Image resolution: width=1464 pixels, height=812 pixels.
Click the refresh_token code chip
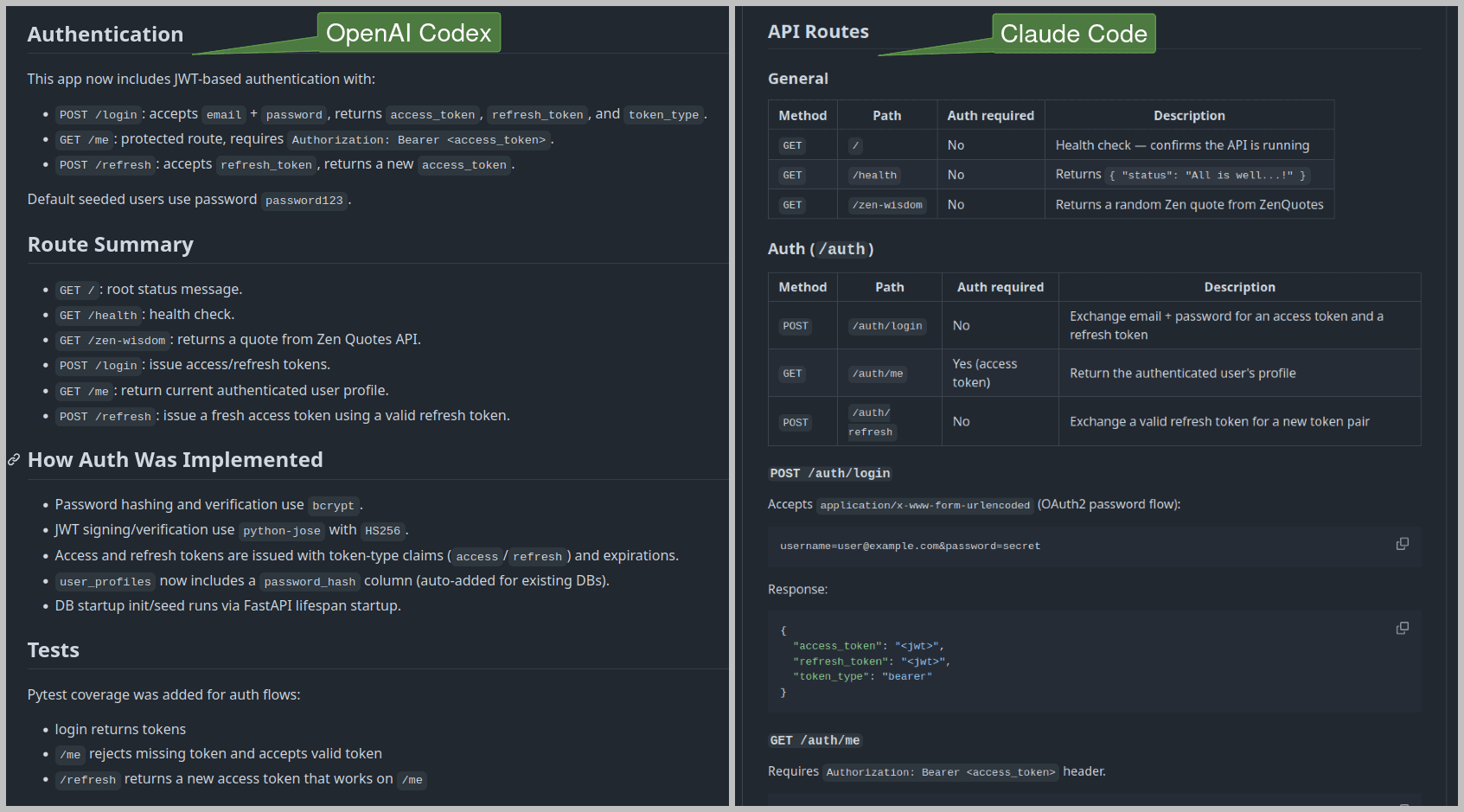coord(537,113)
